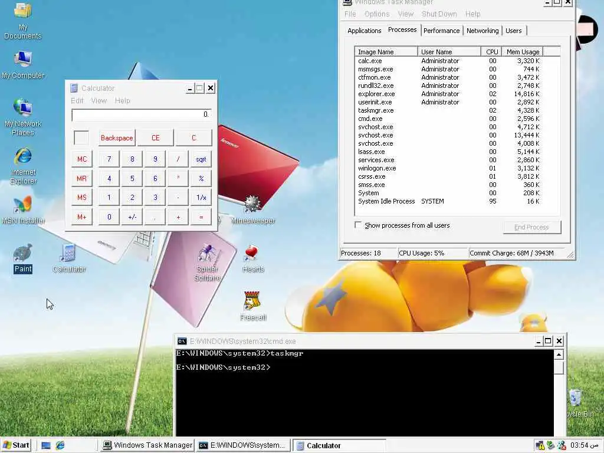This screenshot has width=604, height=453.
Task: Open the Start menu
Action: click(x=16, y=446)
